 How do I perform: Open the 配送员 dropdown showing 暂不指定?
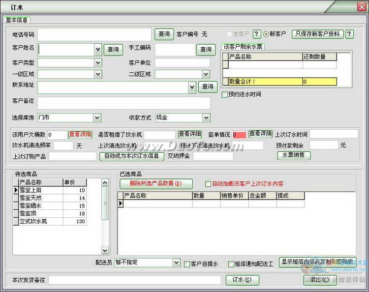(x=176, y=263)
